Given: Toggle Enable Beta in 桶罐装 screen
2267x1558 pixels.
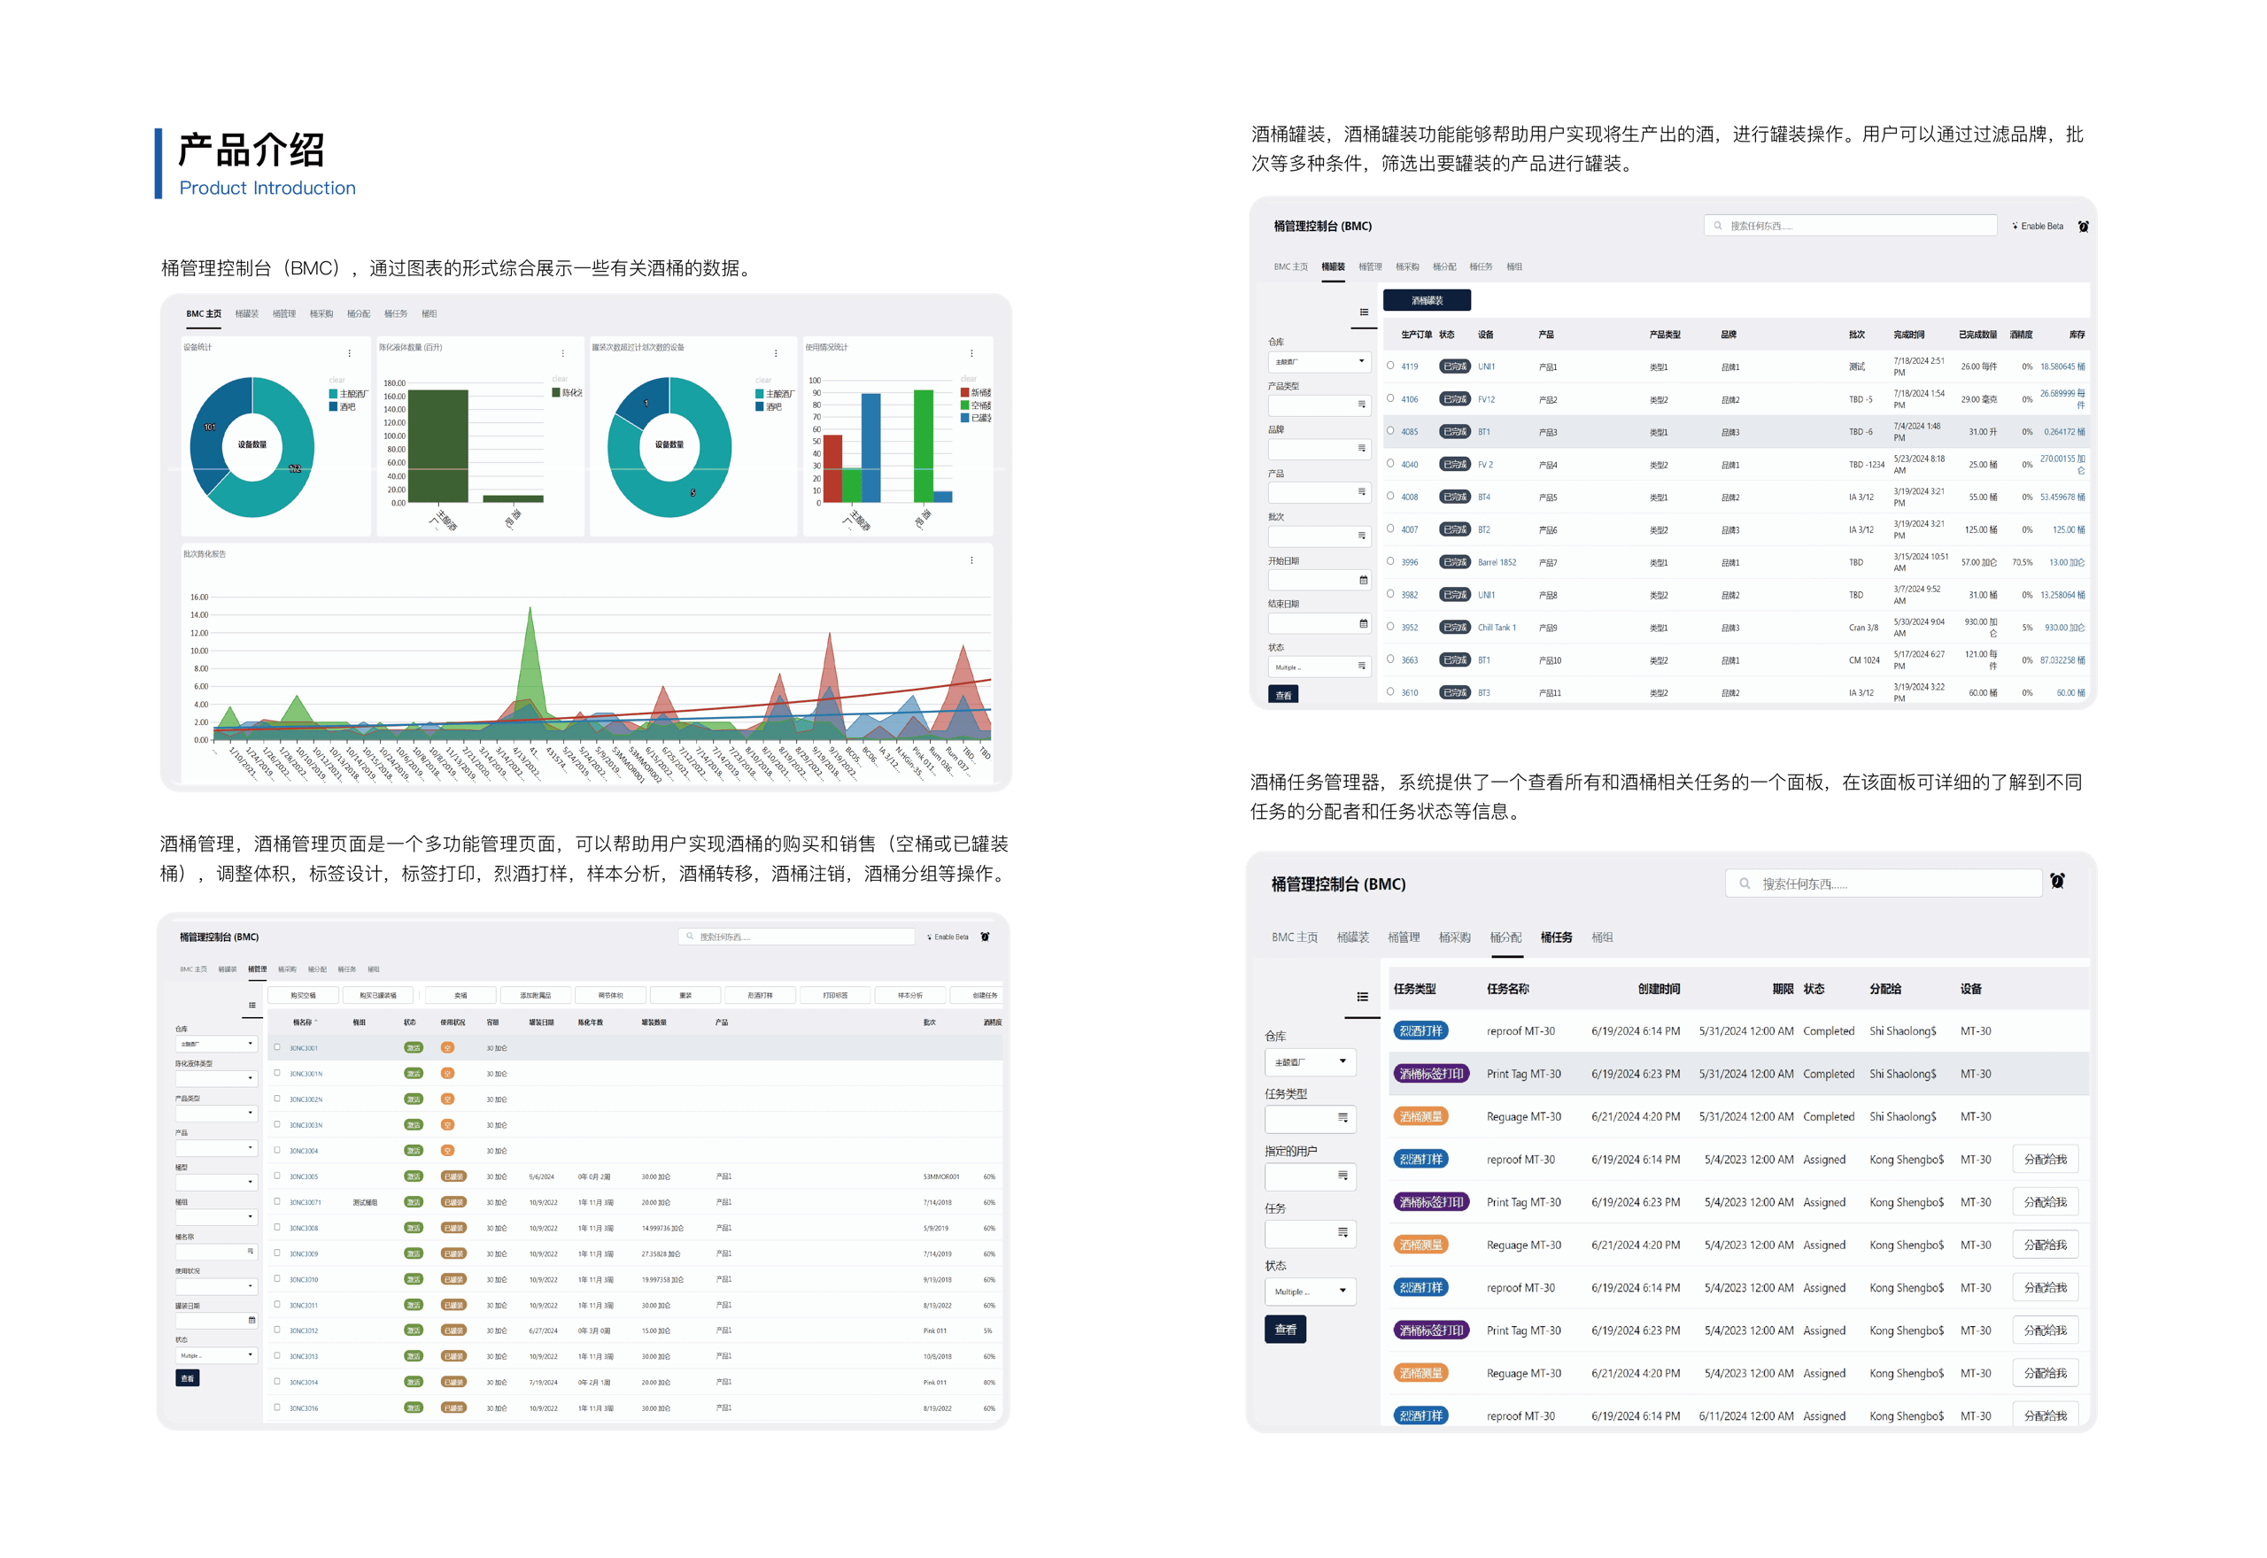Looking at the screenshot, I should 2038,227.
